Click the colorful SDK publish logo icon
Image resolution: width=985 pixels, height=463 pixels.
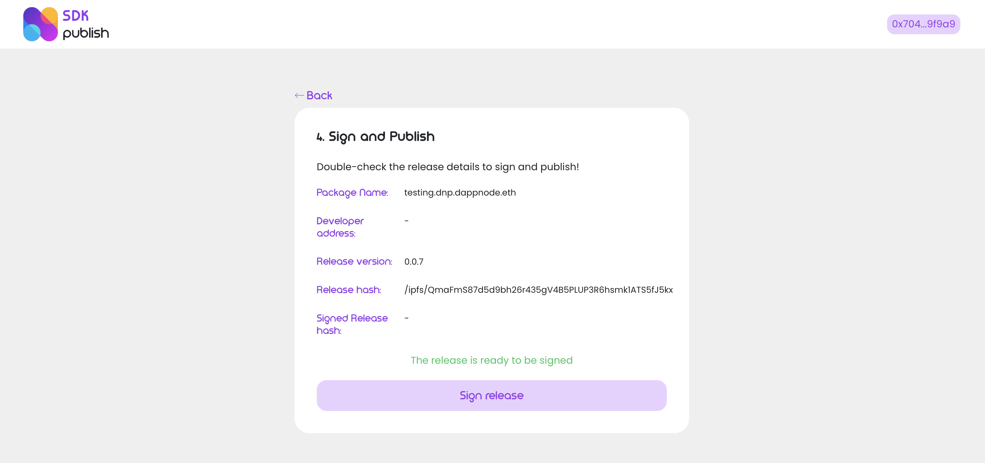tap(40, 24)
